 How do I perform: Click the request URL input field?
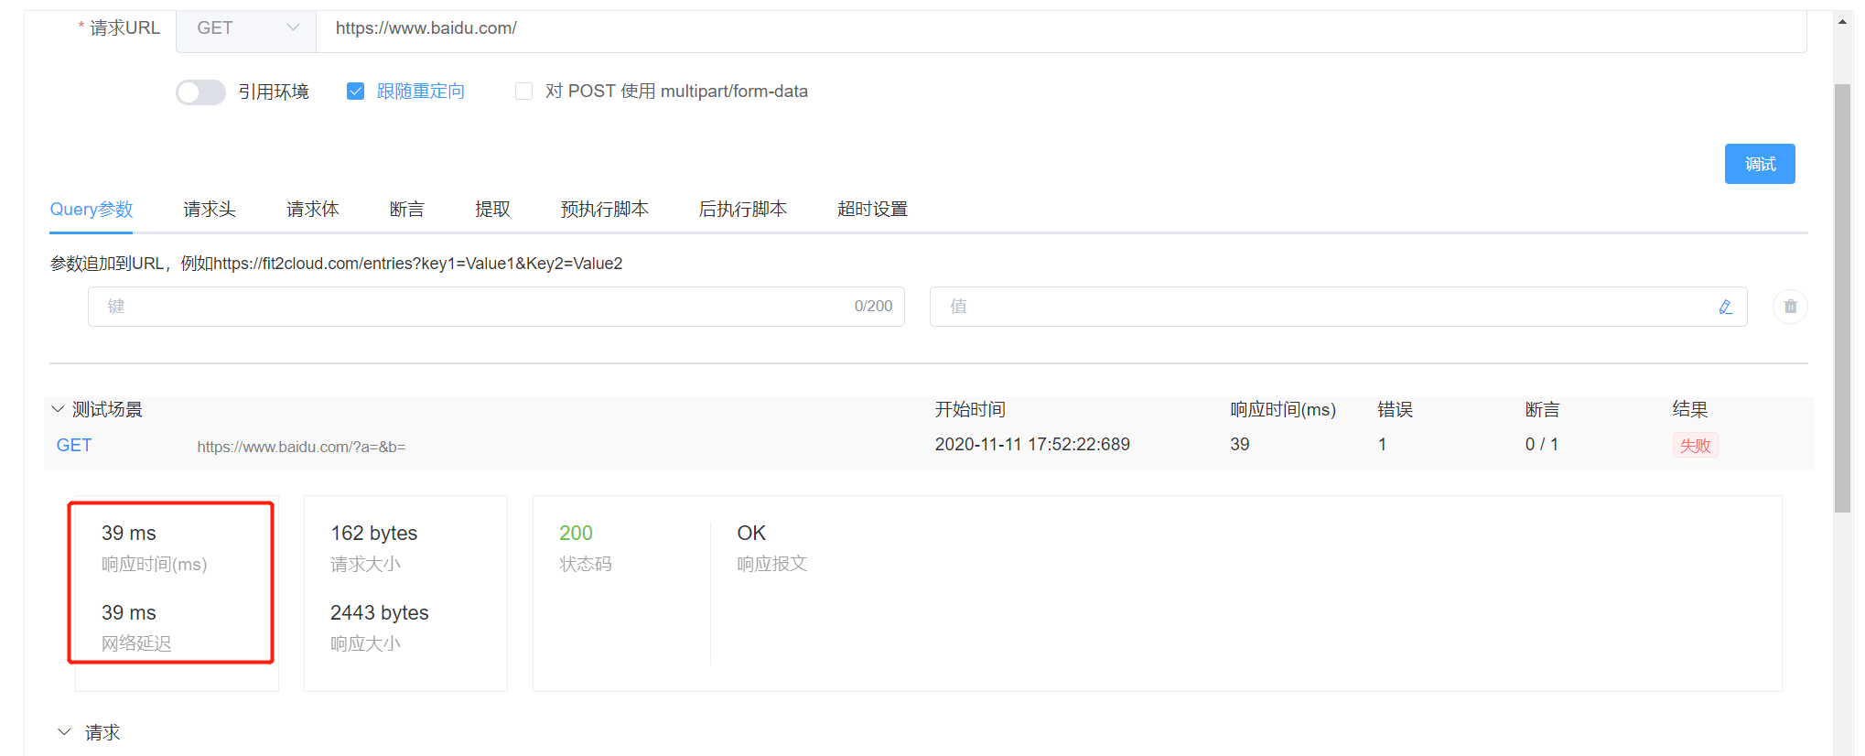(1062, 28)
